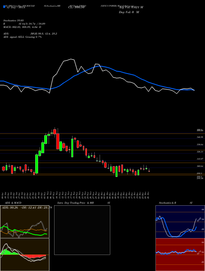This screenshot has height=271, width=205.
Task: Click the blue SMA legend square
Action: pos(4,7)
